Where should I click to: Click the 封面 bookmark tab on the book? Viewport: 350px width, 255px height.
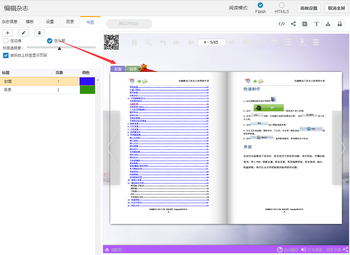tap(118, 69)
